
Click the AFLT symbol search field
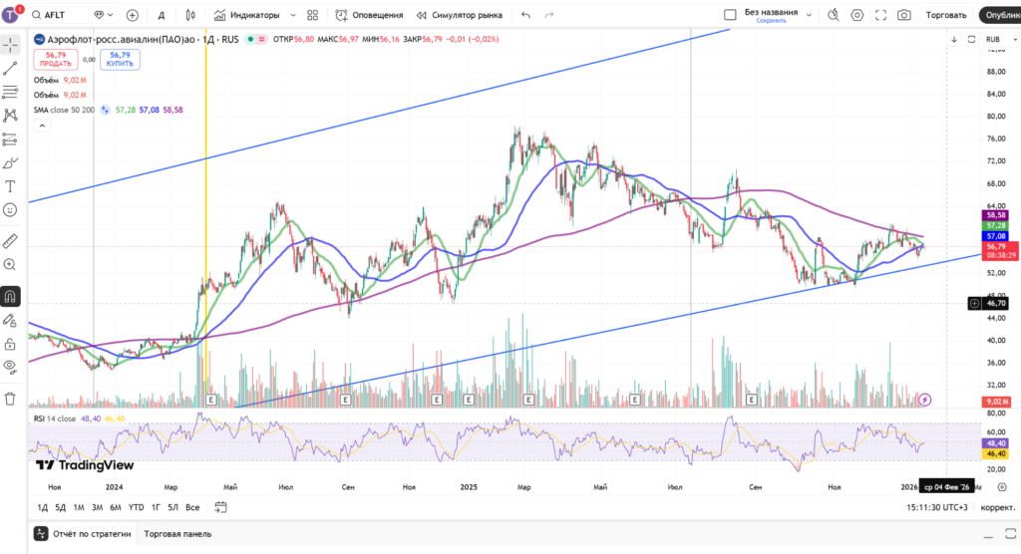pos(57,15)
